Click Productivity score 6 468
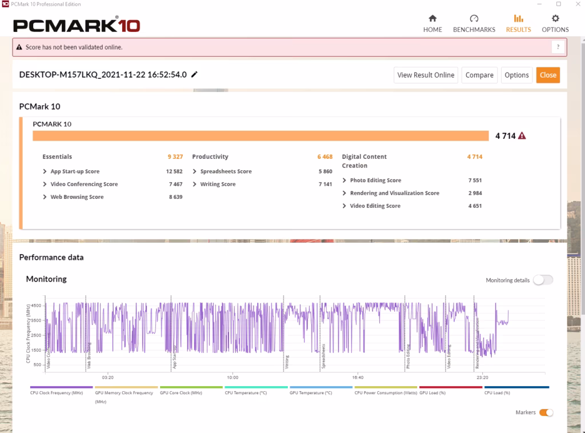585x433 pixels. pos(324,157)
